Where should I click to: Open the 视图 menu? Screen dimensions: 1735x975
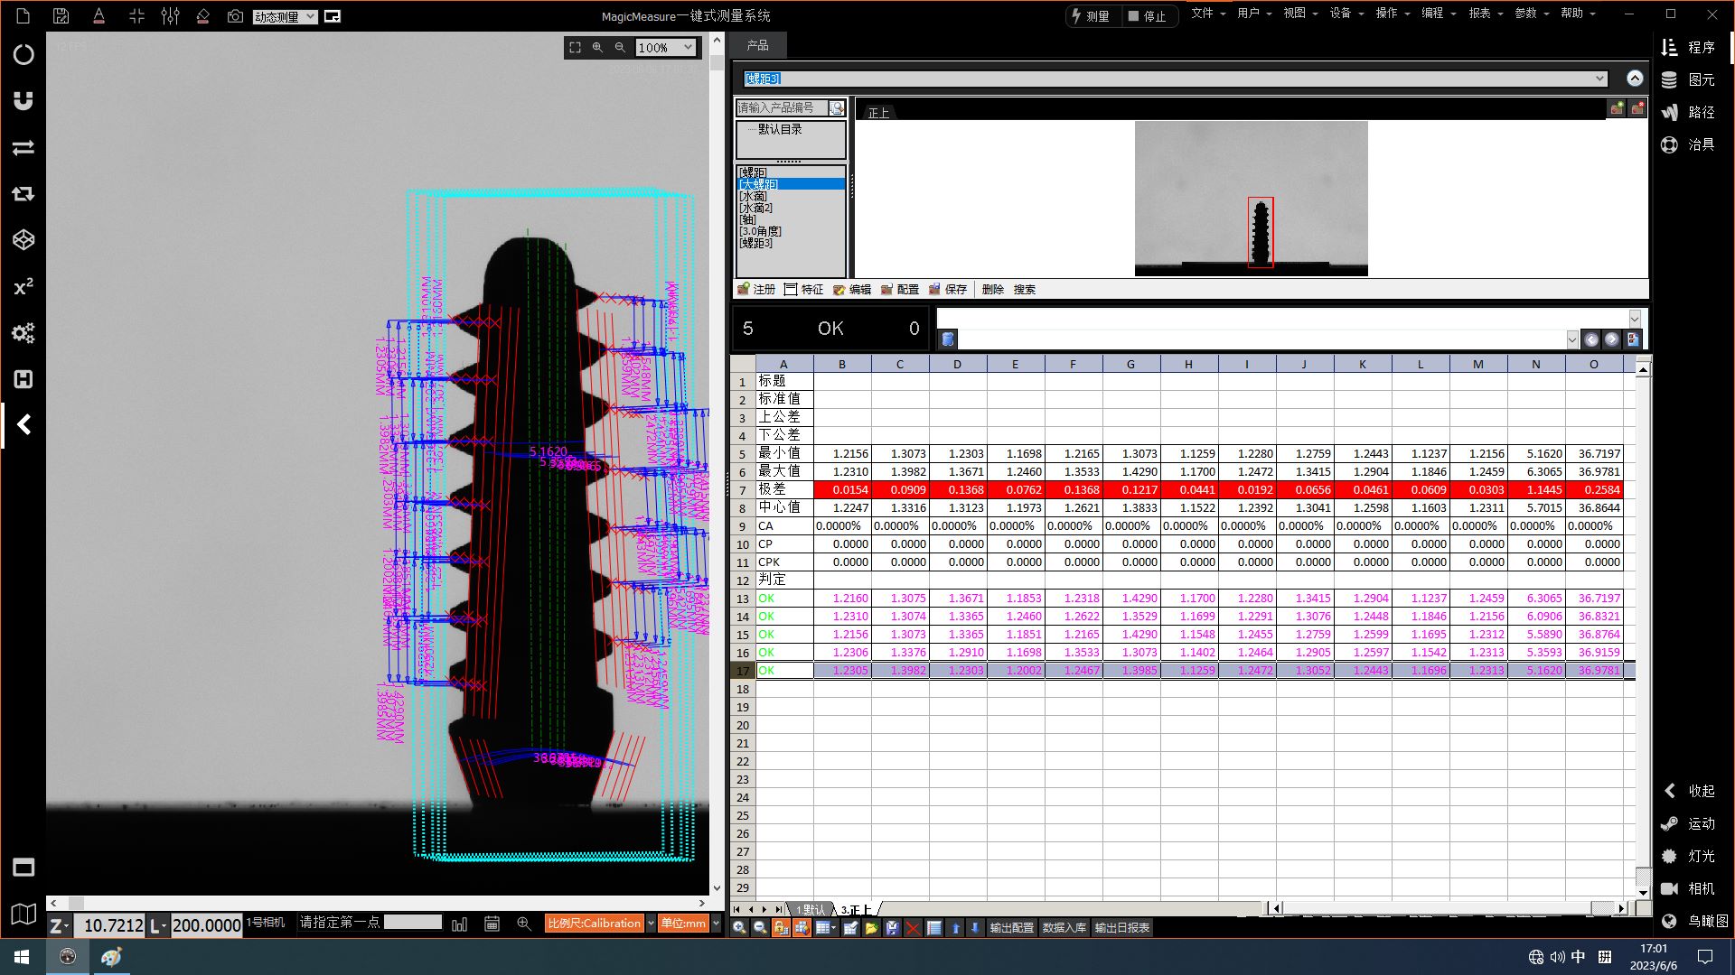[x=1299, y=14]
